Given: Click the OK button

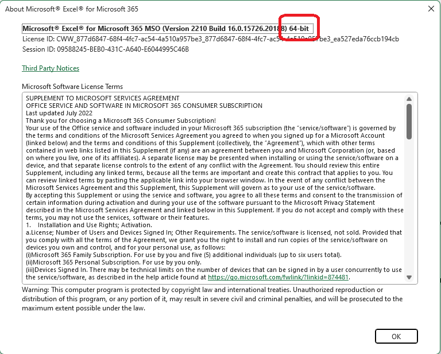Looking at the screenshot, I should (x=396, y=336).
